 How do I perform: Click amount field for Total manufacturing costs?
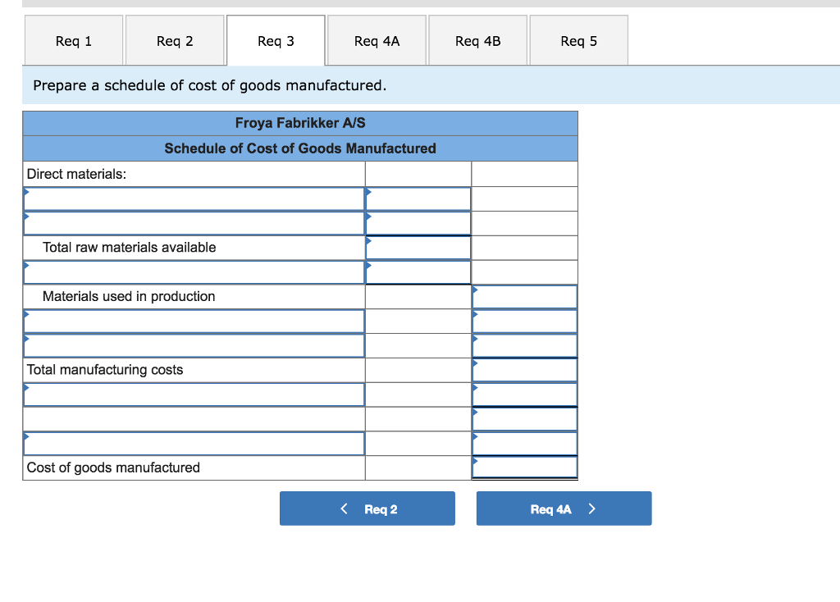(524, 370)
